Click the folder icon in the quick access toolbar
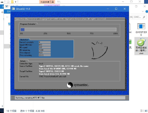This screenshot has height=113, width=148. point(12,2)
